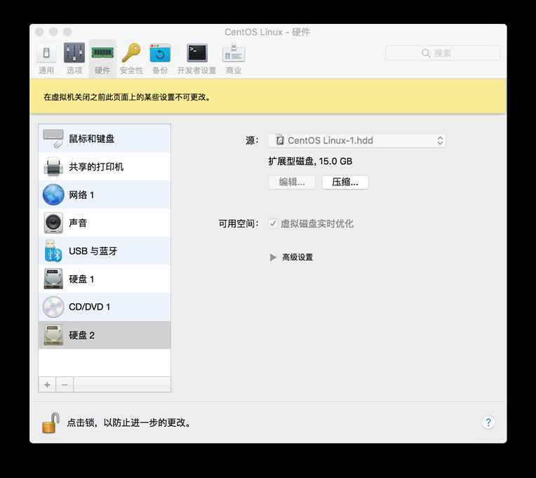Click the 搜索 search field
Viewport: 536px width, 478px height.
tap(443, 53)
